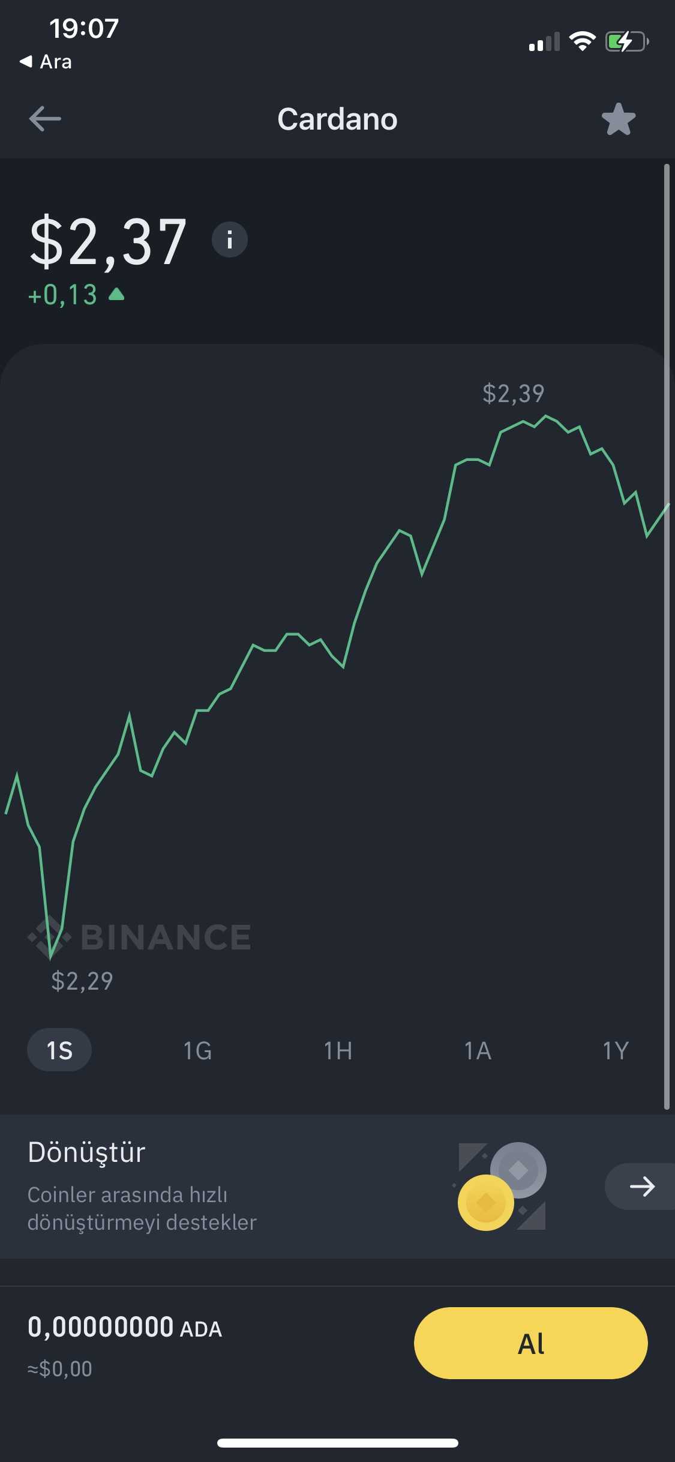Image resolution: width=675 pixels, height=1462 pixels.
Task: Open Dönüştür with the arrow button
Action: coord(641,1187)
